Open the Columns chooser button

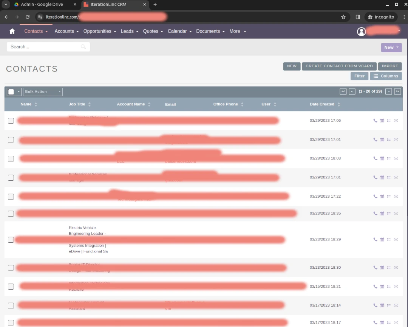coord(386,76)
